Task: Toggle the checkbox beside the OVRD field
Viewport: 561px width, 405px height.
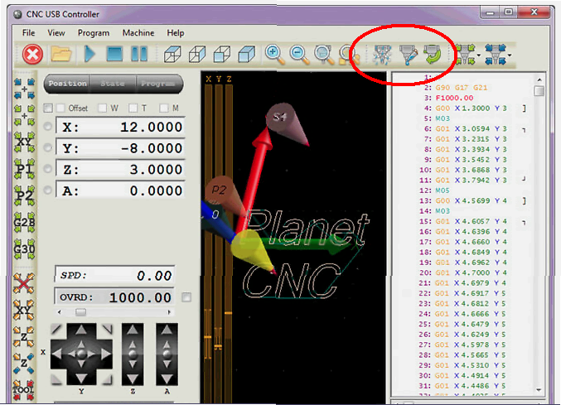Action: click(x=186, y=297)
